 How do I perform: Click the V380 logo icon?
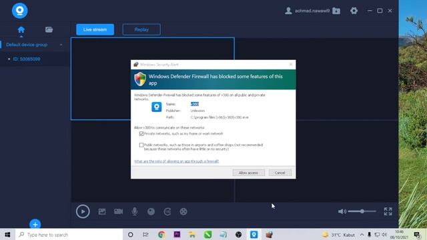[19, 11]
